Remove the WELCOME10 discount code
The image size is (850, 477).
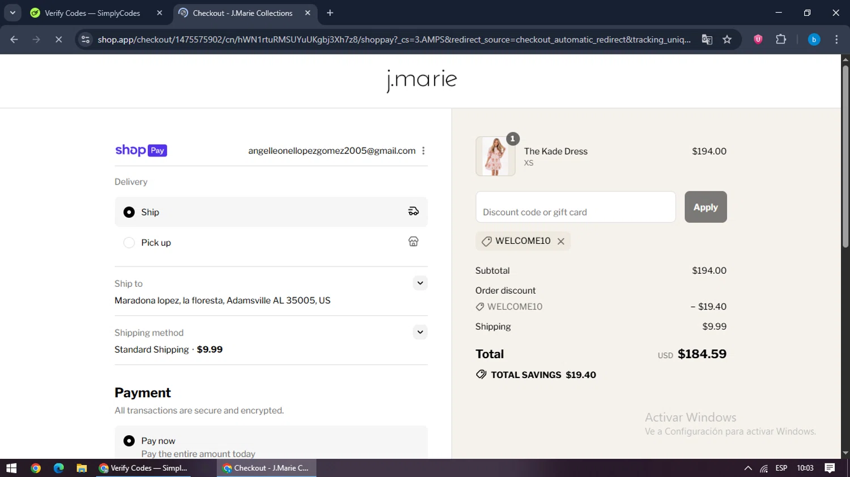(561, 241)
